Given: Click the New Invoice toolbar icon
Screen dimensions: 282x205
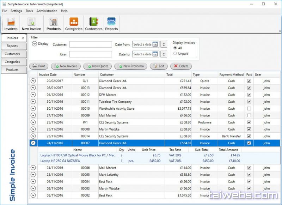Looking at the screenshot, I should (31, 24).
